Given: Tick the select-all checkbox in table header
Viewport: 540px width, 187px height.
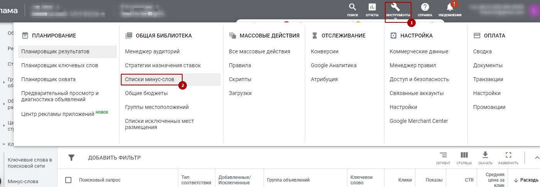Looking at the screenshot, I should (x=68, y=180).
